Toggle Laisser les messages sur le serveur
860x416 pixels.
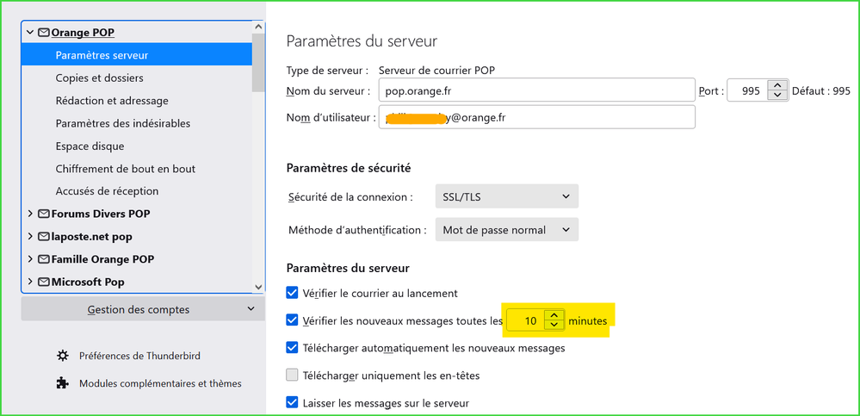click(x=293, y=403)
